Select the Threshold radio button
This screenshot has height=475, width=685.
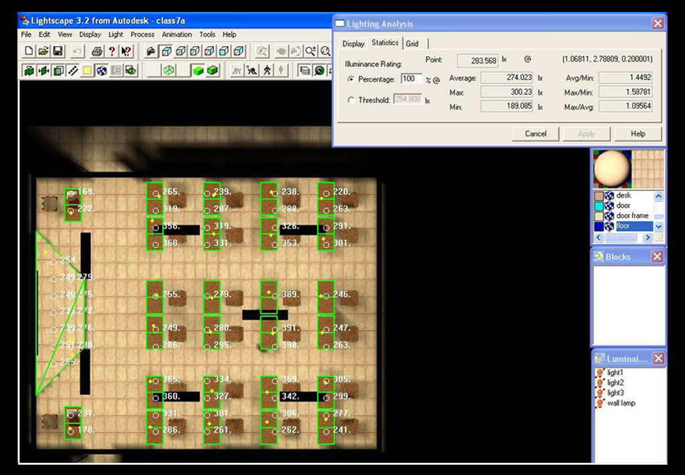[x=352, y=100]
